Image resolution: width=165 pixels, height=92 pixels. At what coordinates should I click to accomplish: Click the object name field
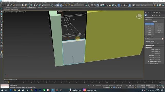pos(153,39)
